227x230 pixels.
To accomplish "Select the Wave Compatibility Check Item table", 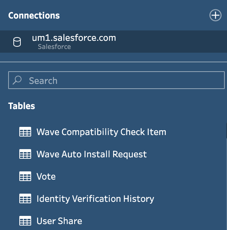I will 101,132.
